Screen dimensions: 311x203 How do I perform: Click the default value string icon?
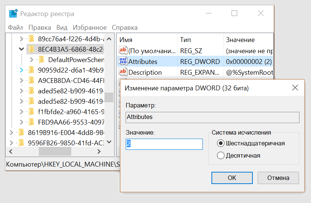123,51
